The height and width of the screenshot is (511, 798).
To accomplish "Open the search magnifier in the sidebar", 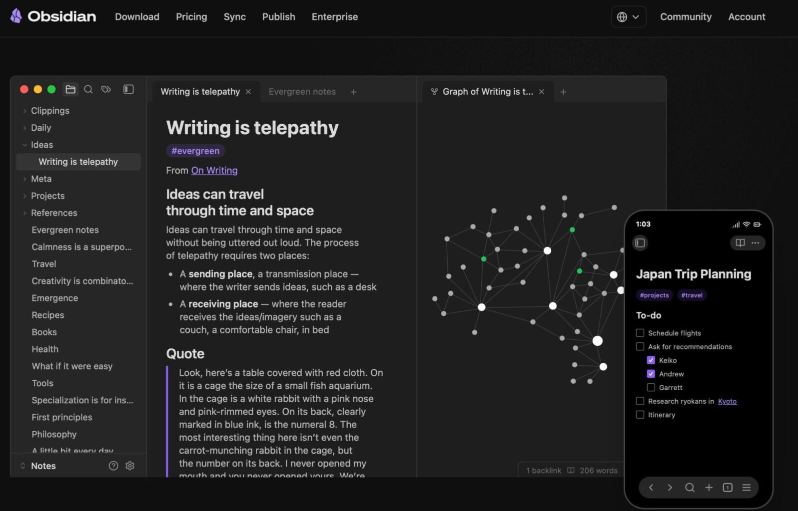I will point(88,89).
